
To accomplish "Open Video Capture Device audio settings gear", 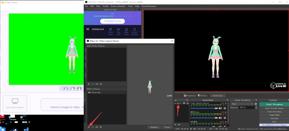I will pos(225,108).
